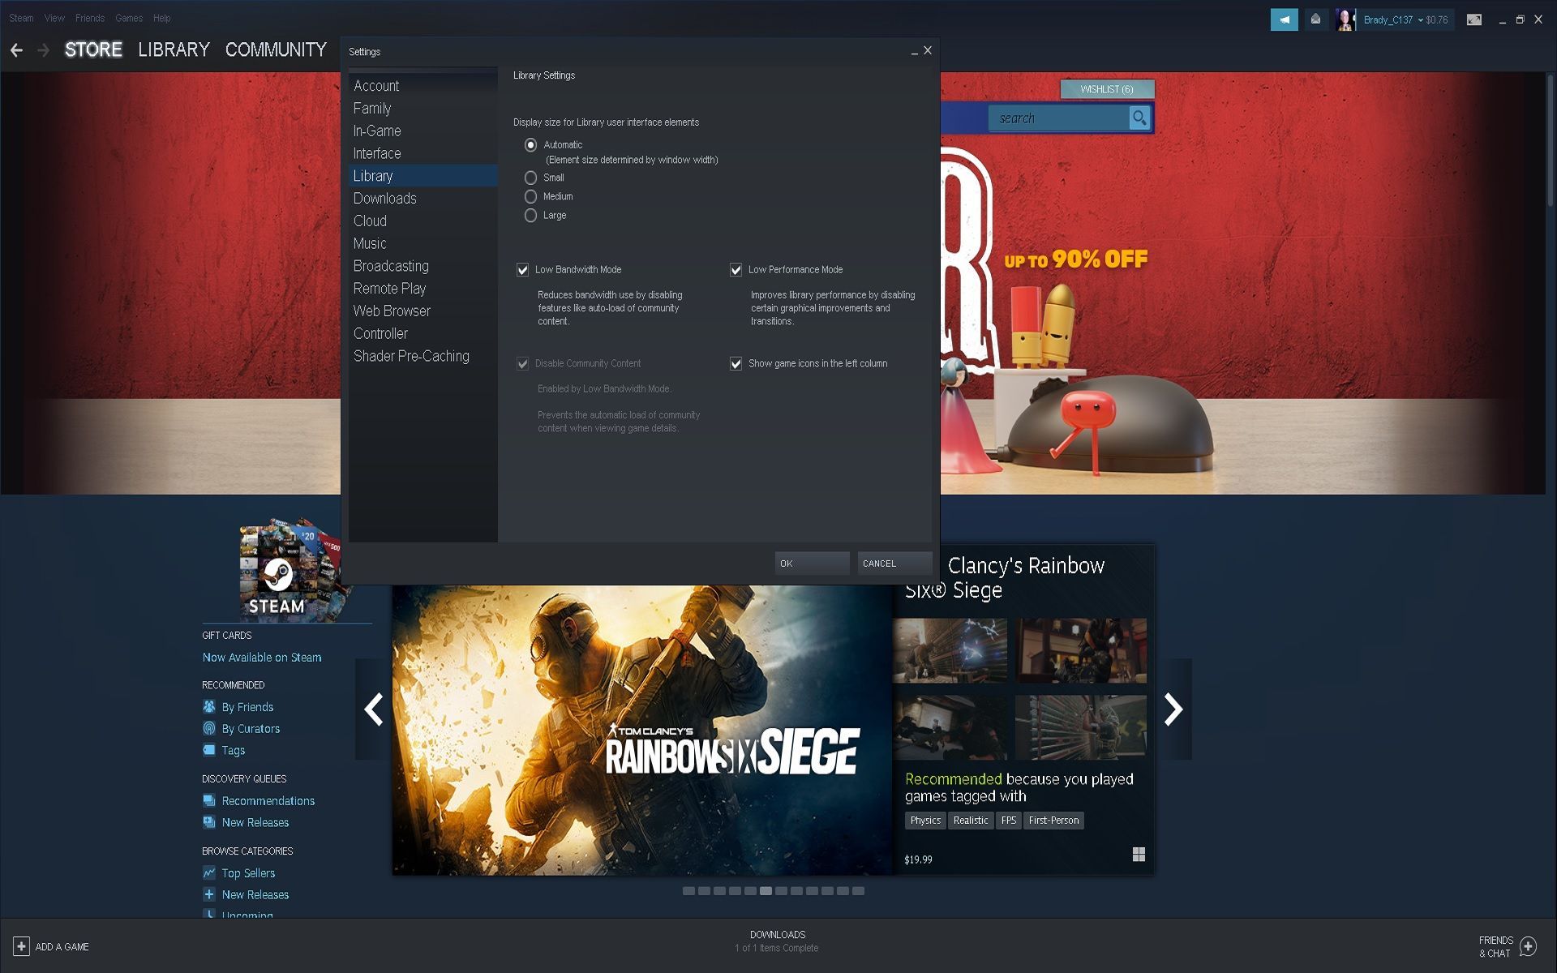1557x973 pixels.
Task: Click the Tags icon
Action: coord(209,750)
